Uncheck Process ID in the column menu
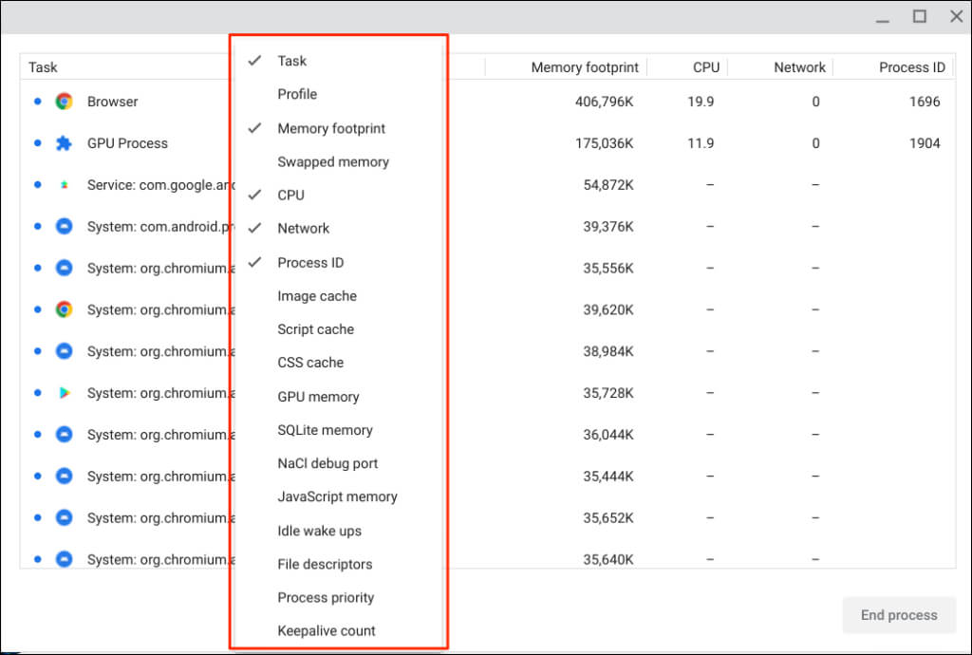Screen dimensions: 972x655 pos(310,262)
